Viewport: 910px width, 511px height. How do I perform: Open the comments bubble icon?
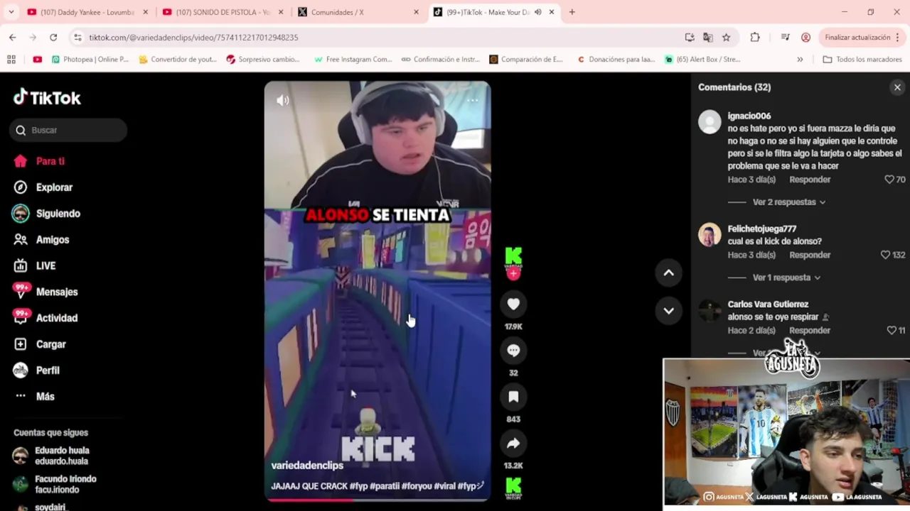(x=513, y=351)
